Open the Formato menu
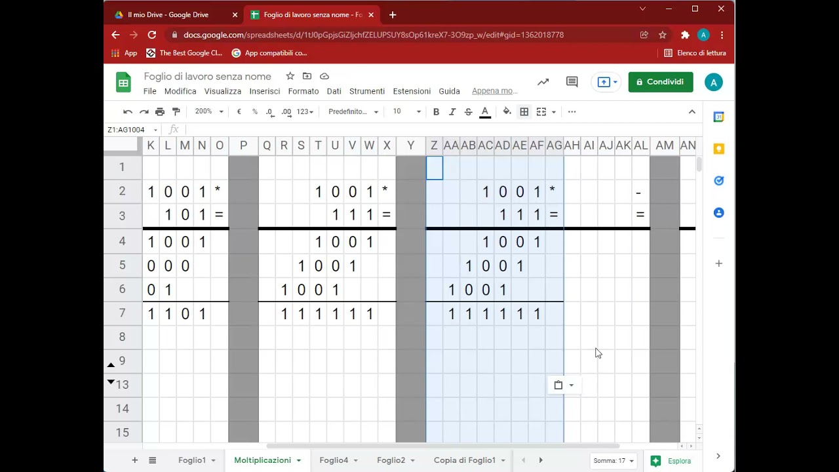The width and height of the screenshot is (839, 472). click(303, 91)
